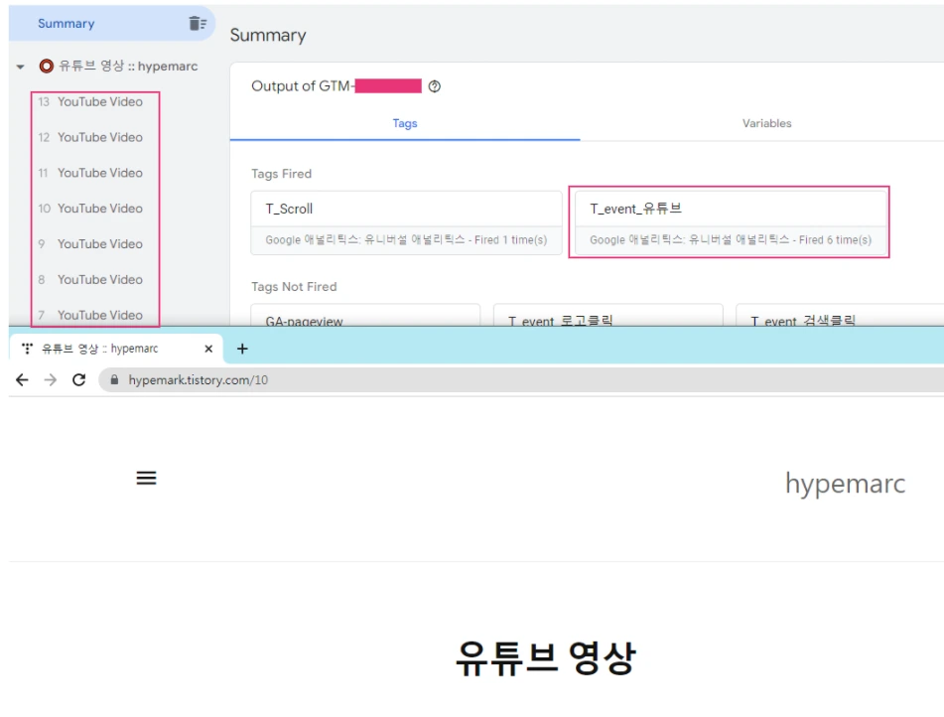The width and height of the screenshot is (944, 717).
Task: Open a new browser tab
Action: pyautogui.click(x=242, y=349)
